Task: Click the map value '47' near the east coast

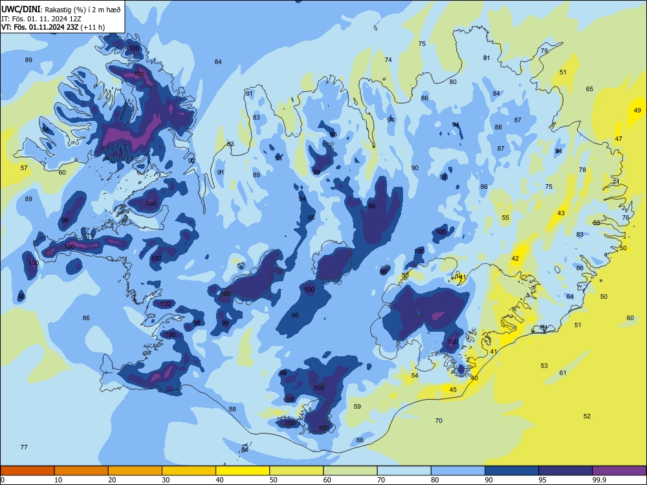Action: (x=619, y=138)
